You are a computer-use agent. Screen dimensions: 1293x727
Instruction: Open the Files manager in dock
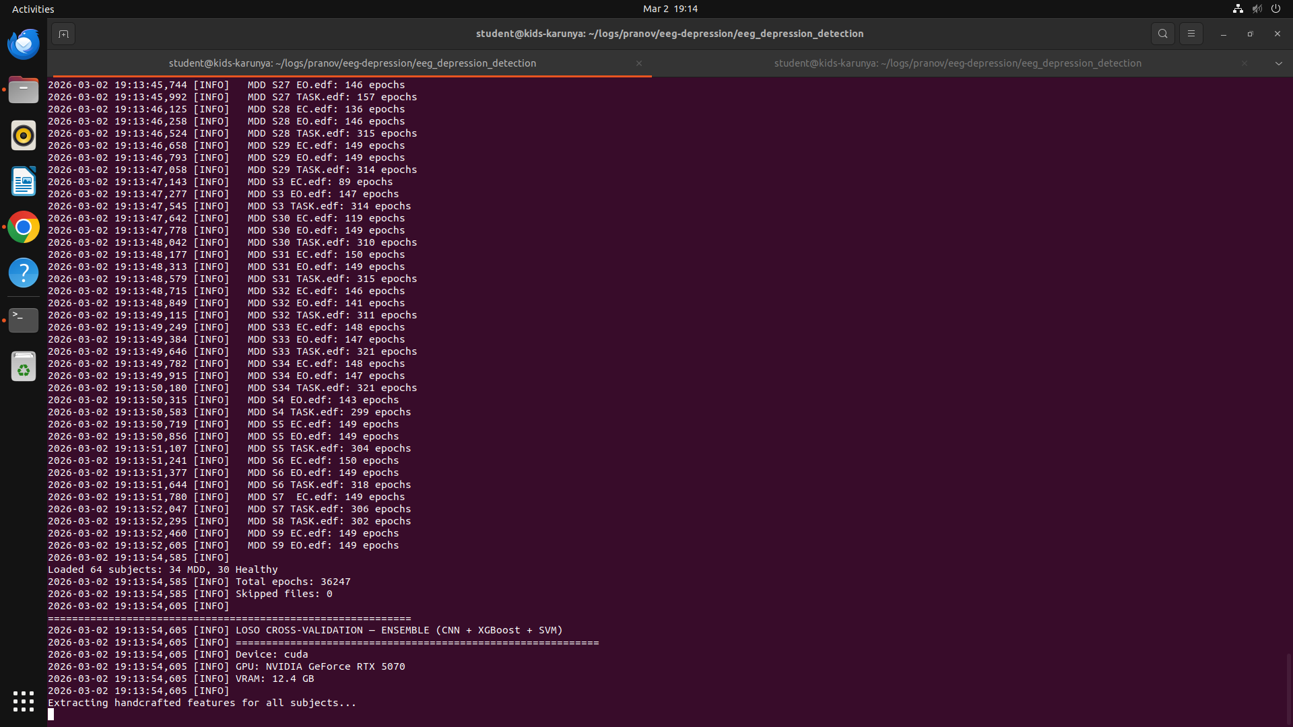click(24, 90)
